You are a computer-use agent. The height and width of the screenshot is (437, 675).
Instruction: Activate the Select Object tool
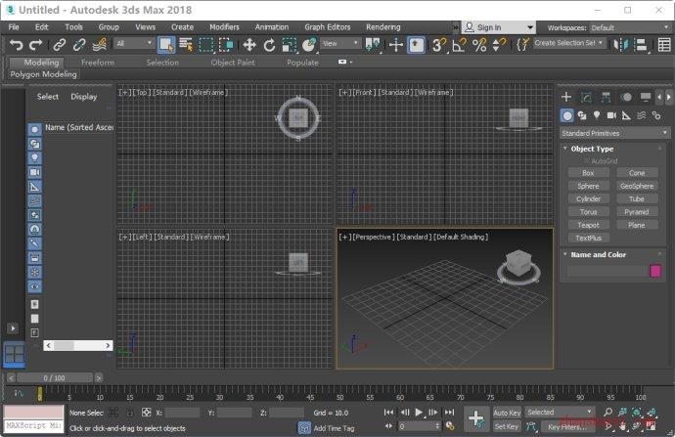click(166, 45)
